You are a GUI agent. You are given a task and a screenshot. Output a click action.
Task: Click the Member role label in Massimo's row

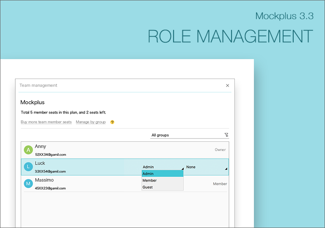(x=220, y=184)
